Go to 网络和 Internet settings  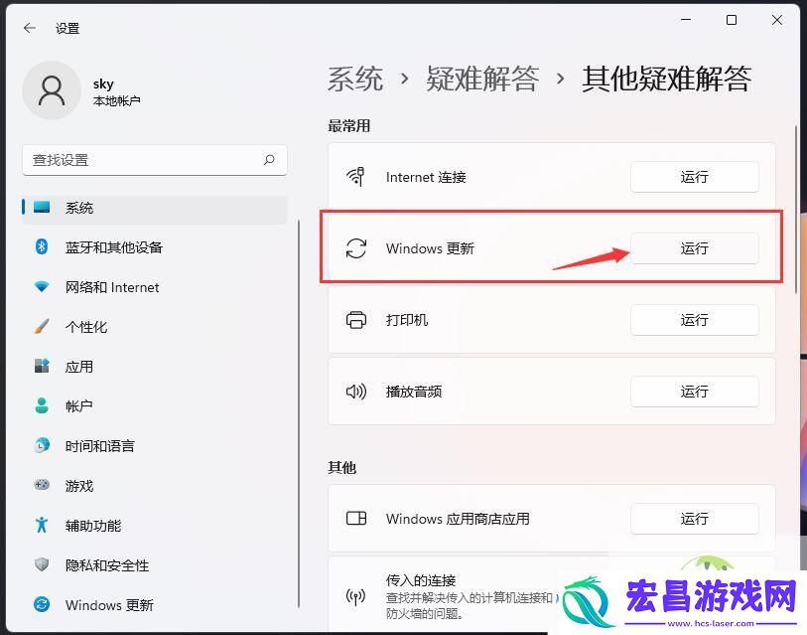point(155,287)
